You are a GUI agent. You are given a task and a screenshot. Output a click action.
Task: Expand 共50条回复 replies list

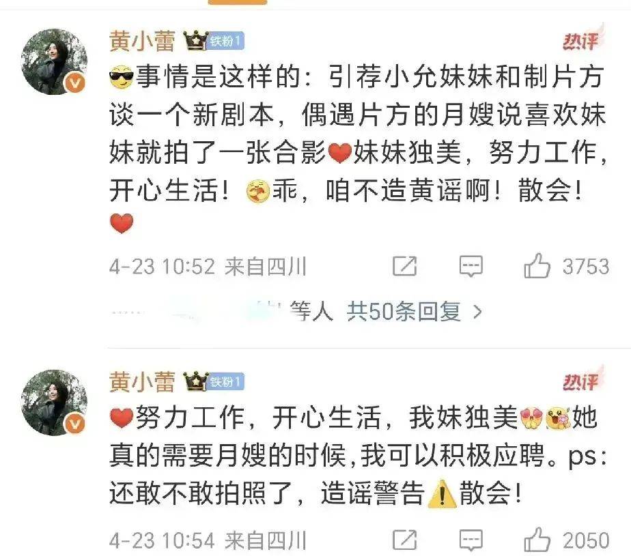[404, 311]
